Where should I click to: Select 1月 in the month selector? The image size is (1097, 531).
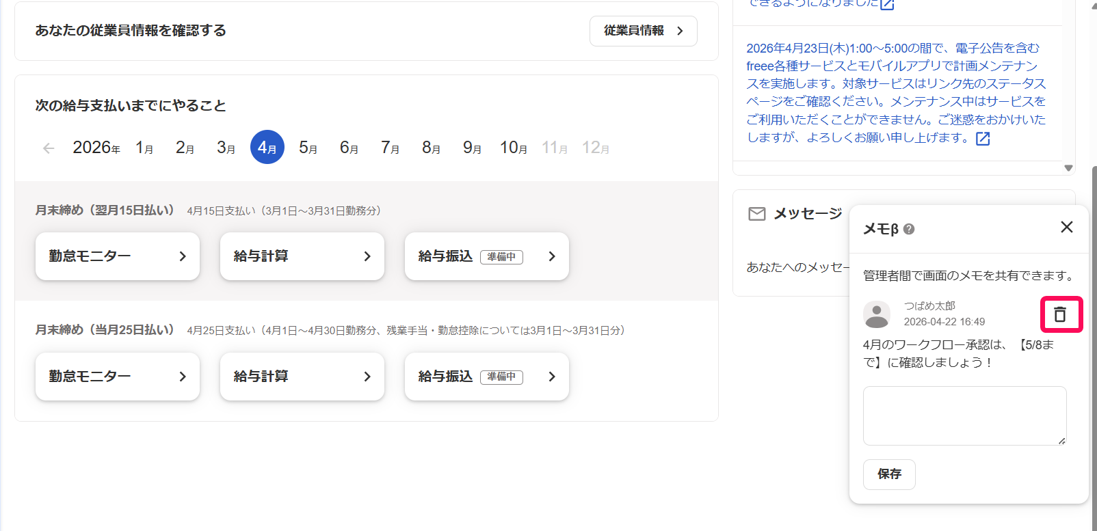[x=144, y=148]
